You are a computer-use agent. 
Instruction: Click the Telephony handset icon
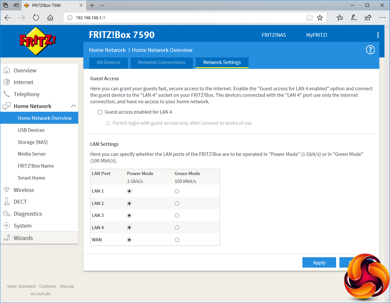point(6,94)
